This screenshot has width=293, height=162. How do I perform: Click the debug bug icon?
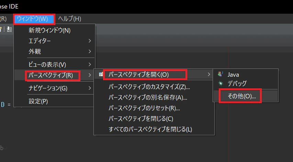[x=221, y=83]
